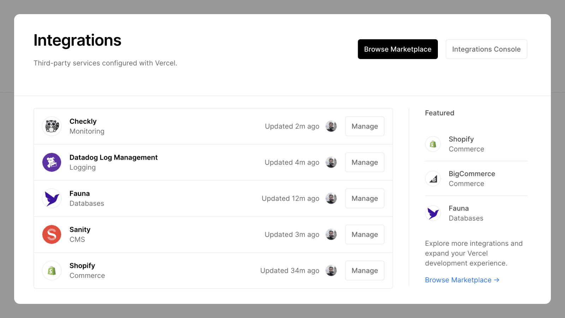Click the Fauna bird icon in the integrations list

point(52,198)
